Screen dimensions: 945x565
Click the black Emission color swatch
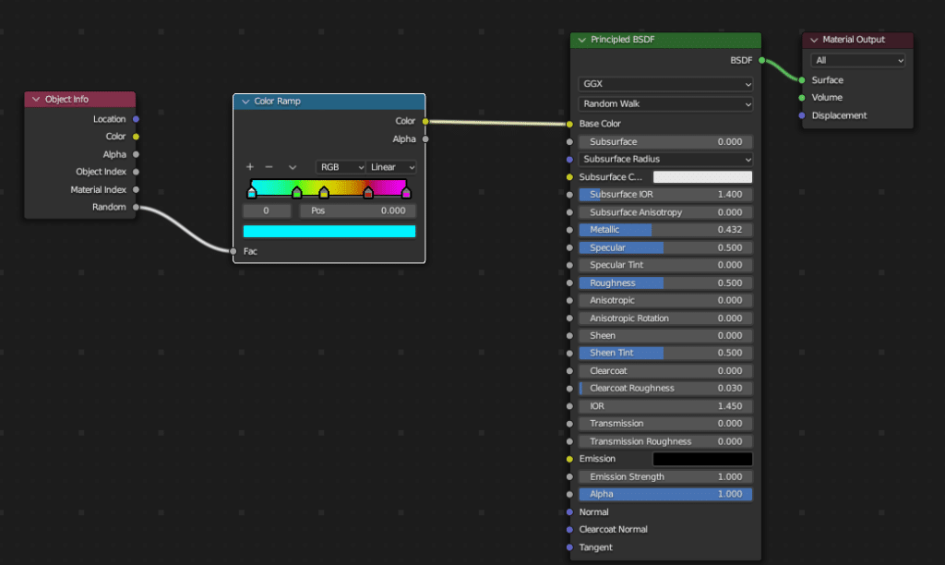[x=702, y=459]
